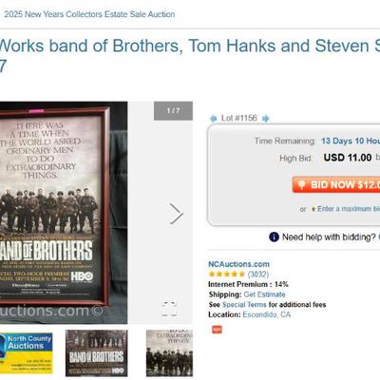Get Estimate for shipping

point(264,294)
